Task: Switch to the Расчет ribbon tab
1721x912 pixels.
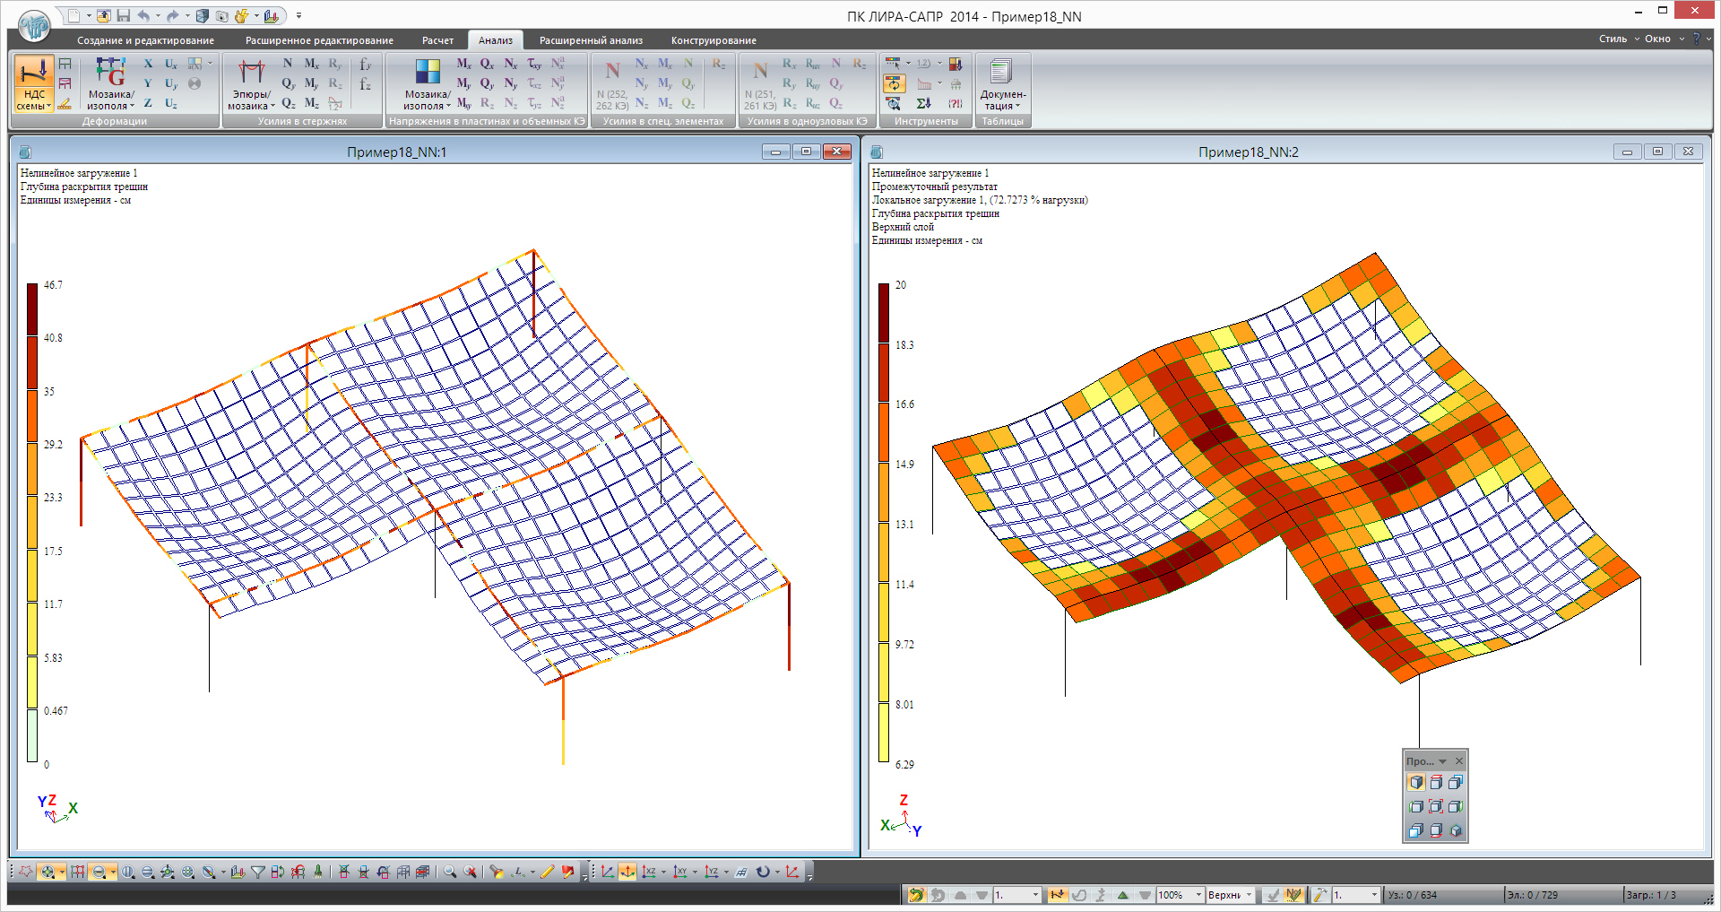Action: (437, 40)
